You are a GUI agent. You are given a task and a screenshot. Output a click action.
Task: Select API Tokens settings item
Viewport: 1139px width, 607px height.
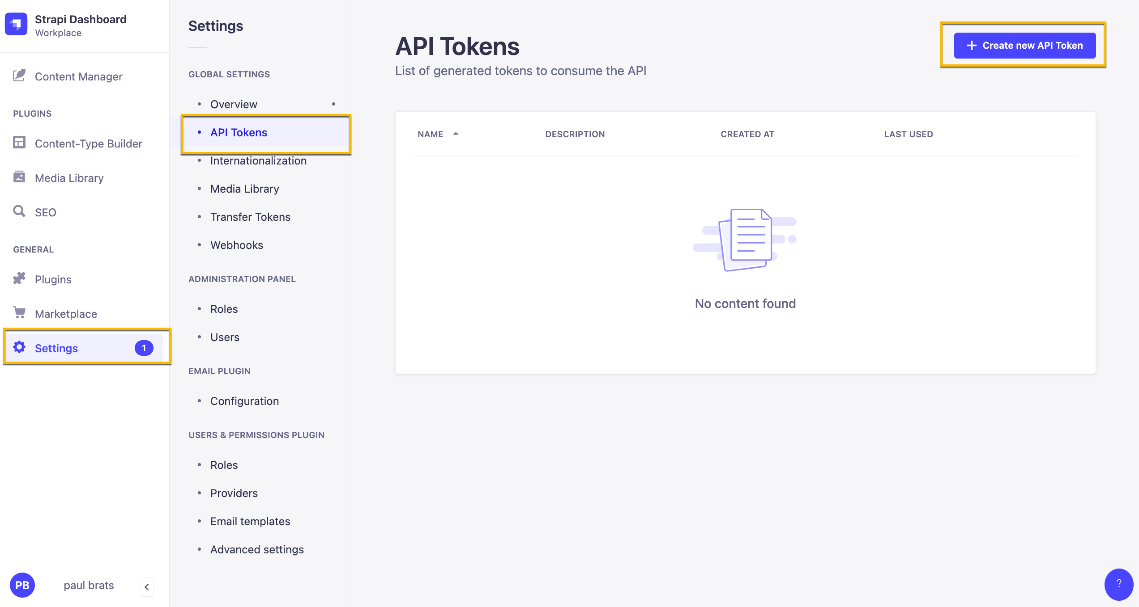(x=239, y=132)
